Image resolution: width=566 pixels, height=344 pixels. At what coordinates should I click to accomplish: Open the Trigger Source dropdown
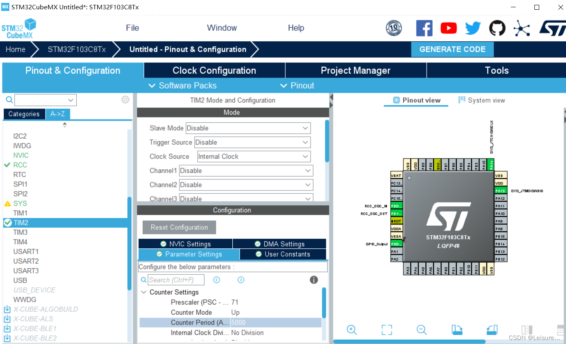pyautogui.click(x=253, y=142)
